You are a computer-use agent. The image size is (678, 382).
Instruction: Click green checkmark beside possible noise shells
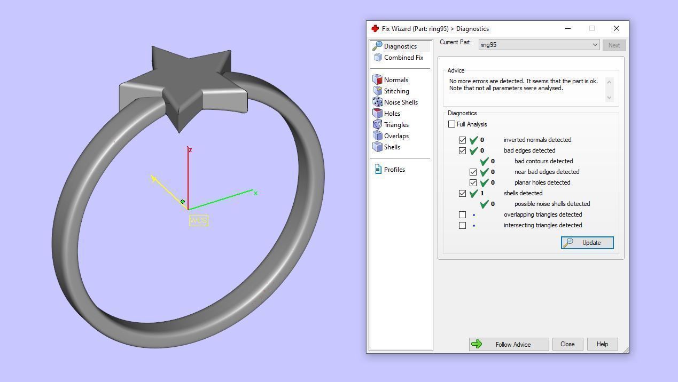(484, 204)
